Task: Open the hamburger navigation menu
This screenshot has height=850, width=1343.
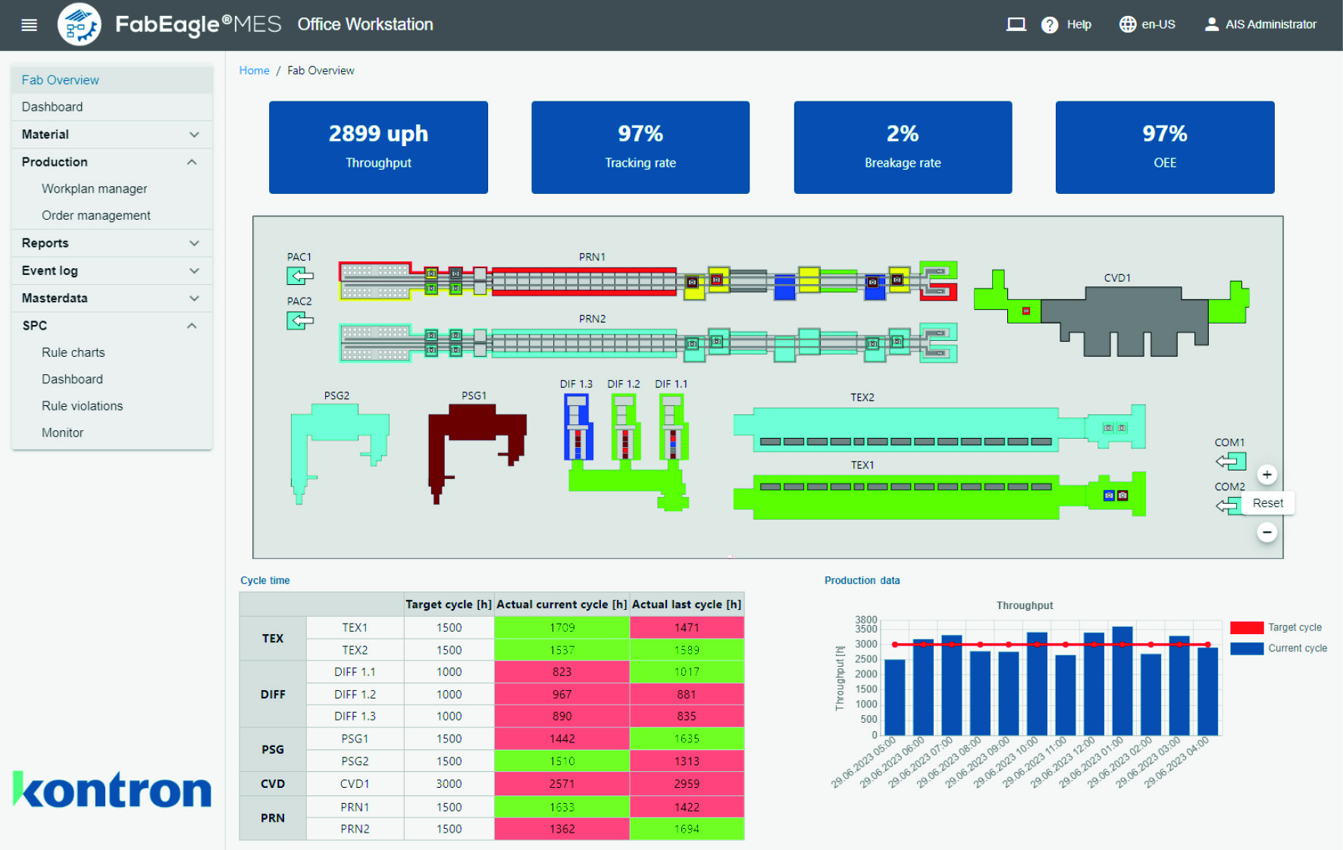Action: point(29,25)
